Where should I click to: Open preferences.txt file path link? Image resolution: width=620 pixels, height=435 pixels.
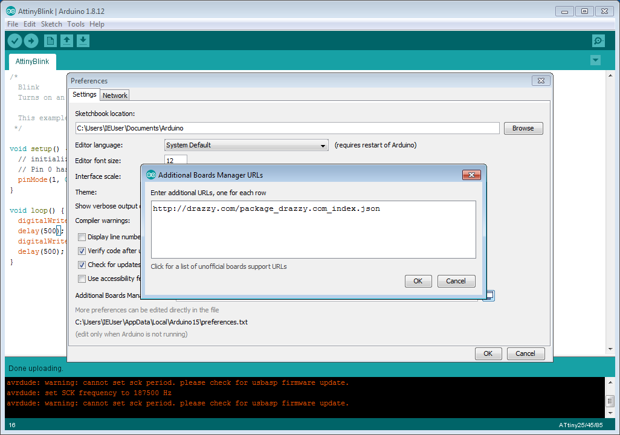click(x=161, y=322)
